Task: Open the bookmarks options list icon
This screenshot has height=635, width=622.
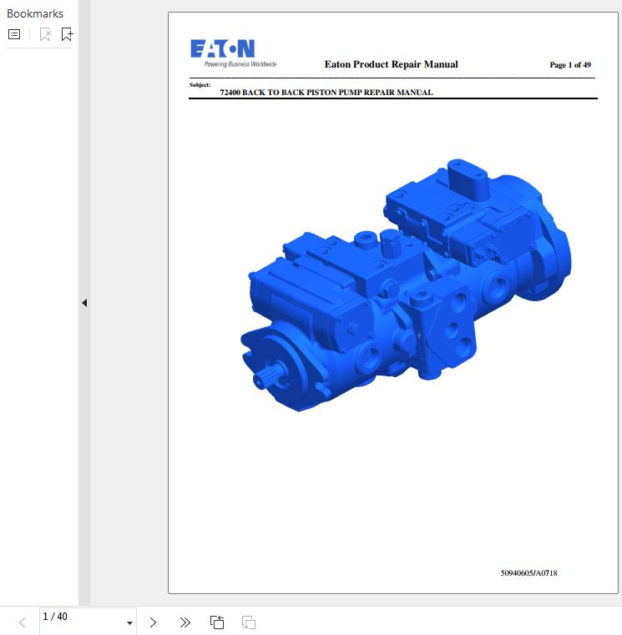Action: click(x=14, y=34)
